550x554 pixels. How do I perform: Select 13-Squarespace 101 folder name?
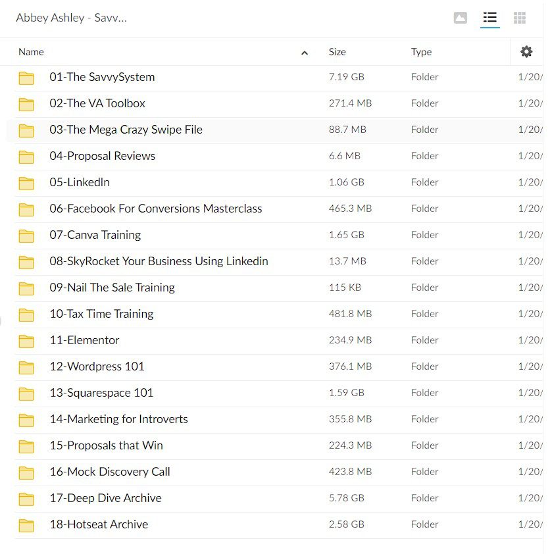[101, 393]
